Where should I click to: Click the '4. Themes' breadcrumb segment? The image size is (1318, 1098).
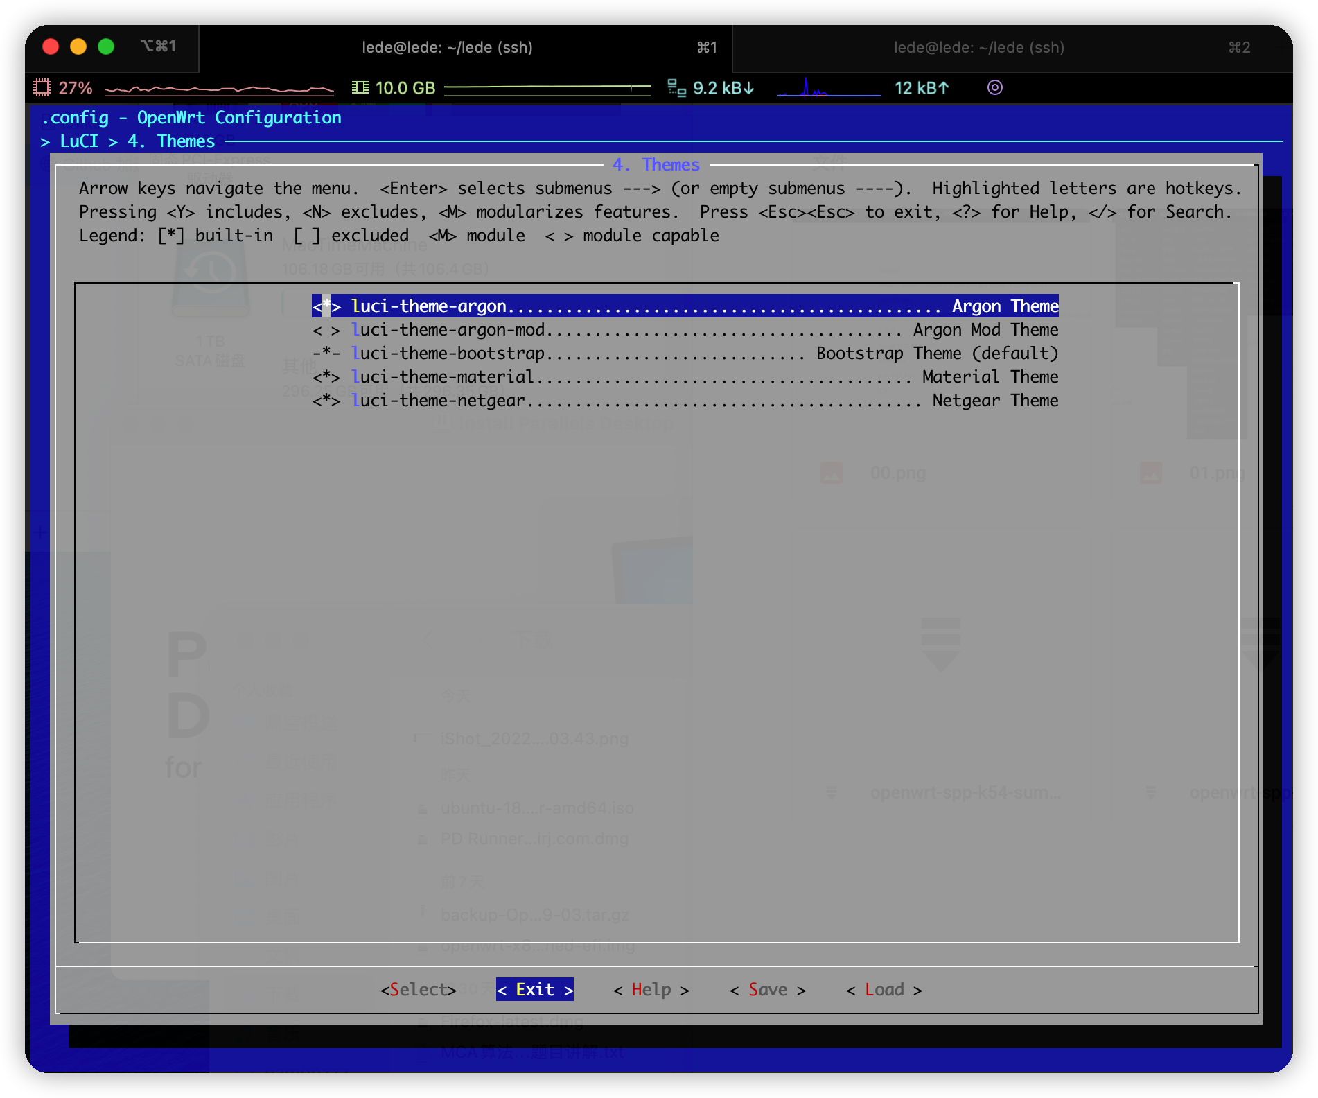(x=171, y=141)
